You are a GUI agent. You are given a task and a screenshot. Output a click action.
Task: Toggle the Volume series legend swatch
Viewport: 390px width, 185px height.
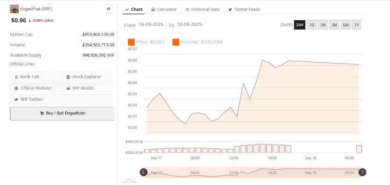(x=176, y=42)
